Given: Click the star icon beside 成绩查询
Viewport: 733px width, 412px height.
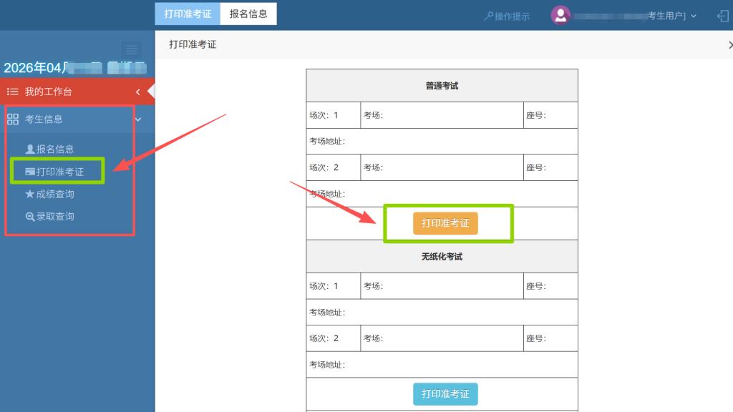Looking at the screenshot, I should coord(30,194).
